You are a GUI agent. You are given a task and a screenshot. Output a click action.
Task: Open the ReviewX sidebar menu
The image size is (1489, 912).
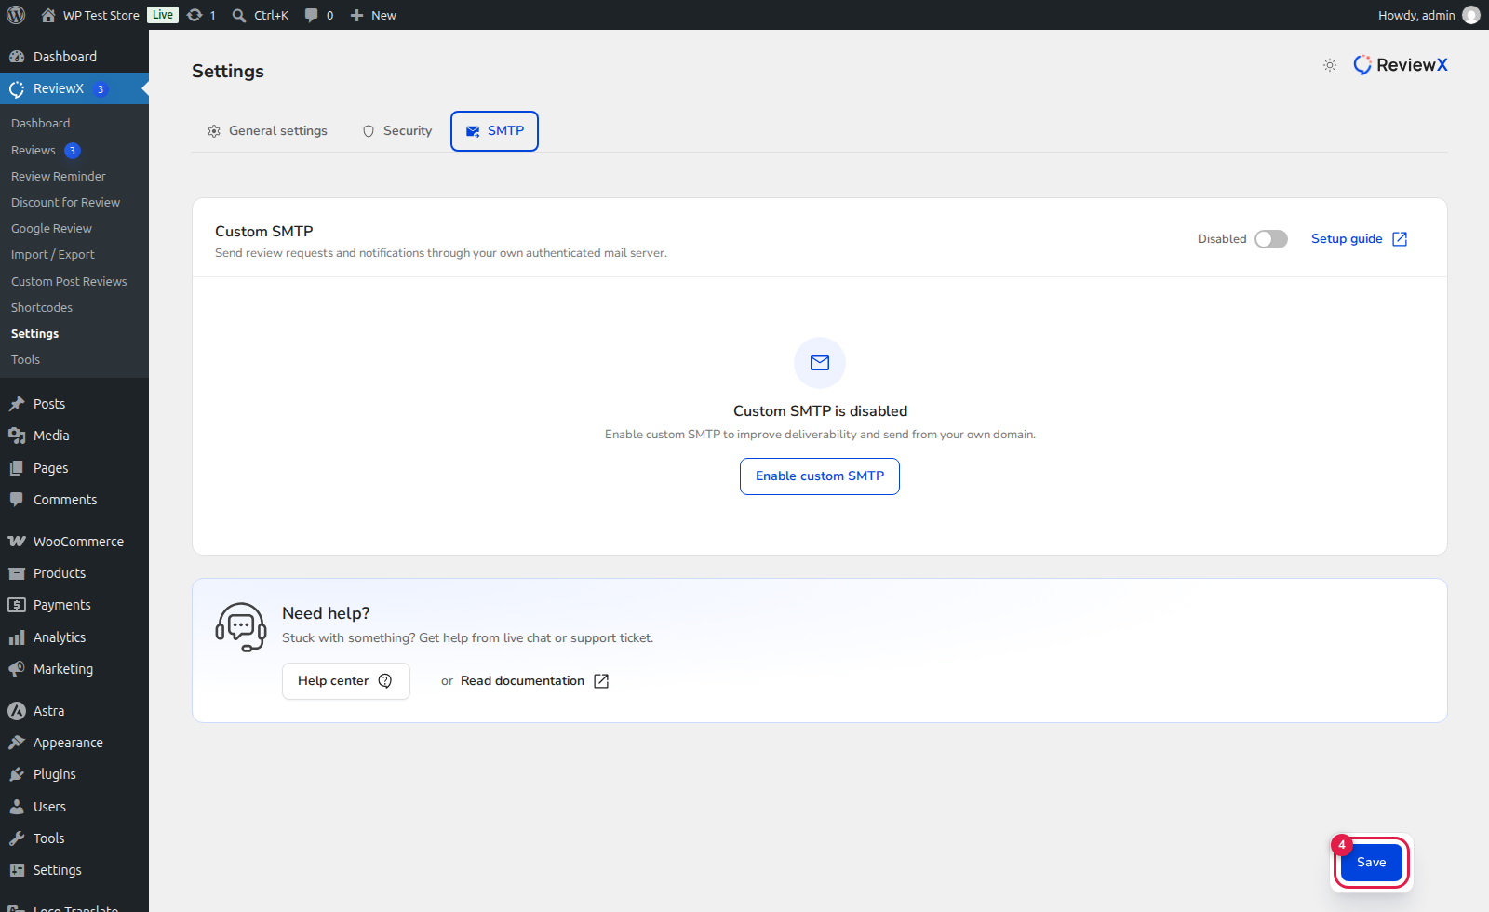(74, 88)
